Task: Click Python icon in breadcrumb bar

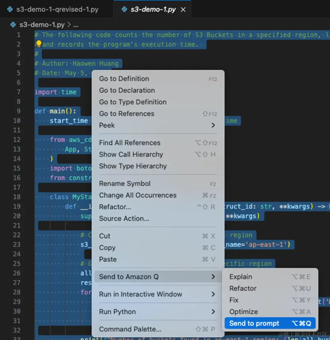Action: [13, 24]
